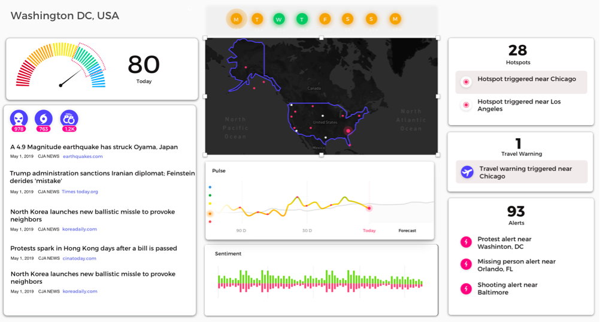Viewport: 600px width, 322px height.
Task: Click the large red hotspot on map
Action: pyautogui.click(x=348, y=130)
